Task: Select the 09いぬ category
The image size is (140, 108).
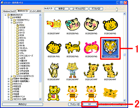Action: click(22, 46)
